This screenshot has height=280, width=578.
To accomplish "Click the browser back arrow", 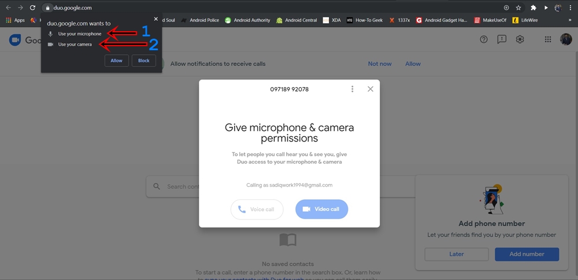I will (x=9, y=8).
